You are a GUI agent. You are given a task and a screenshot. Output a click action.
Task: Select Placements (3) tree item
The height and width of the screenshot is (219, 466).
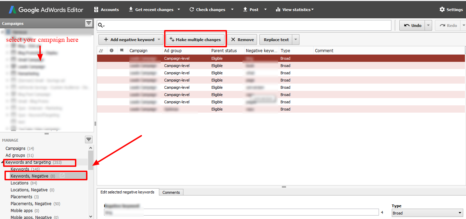coord(25,197)
